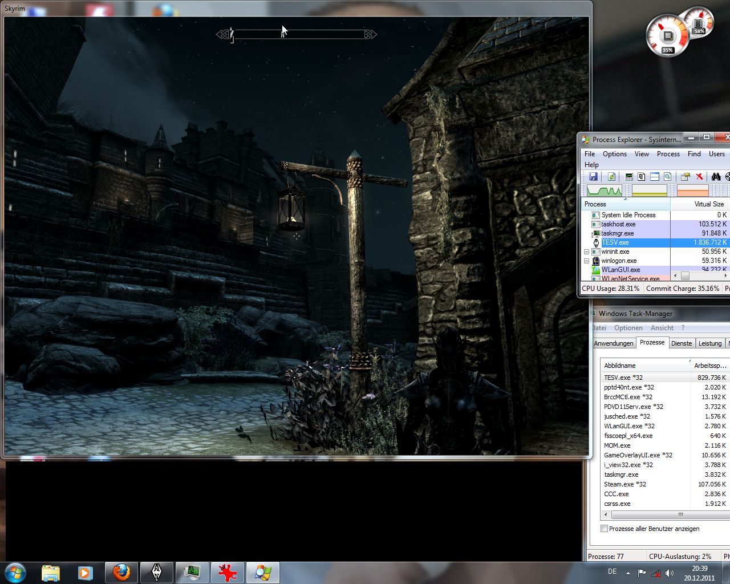Image resolution: width=730 pixels, height=584 pixels.
Task: Open Firefox from the taskbar
Action: 121,572
